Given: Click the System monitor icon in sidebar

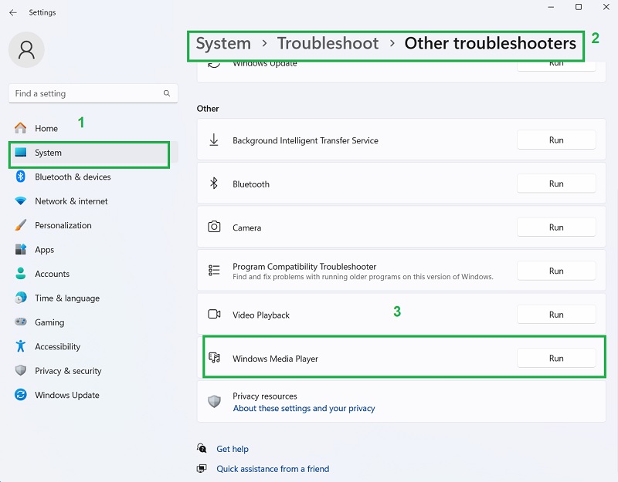Looking at the screenshot, I should point(21,152).
